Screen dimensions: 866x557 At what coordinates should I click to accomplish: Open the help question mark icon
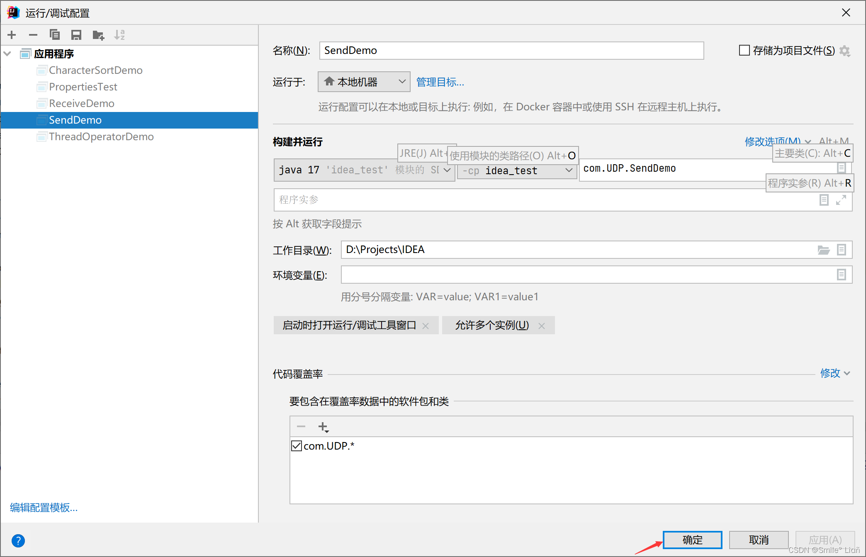pos(18,540)
